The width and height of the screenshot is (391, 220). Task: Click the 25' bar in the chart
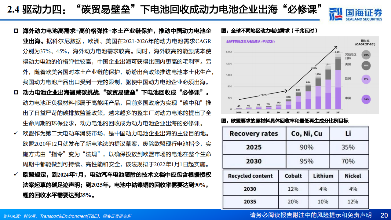(328, 88)
